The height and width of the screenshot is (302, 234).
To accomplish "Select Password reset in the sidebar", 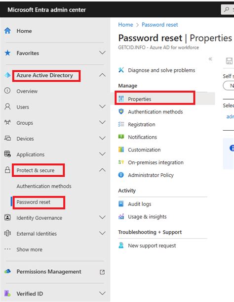I will (34, 202).
